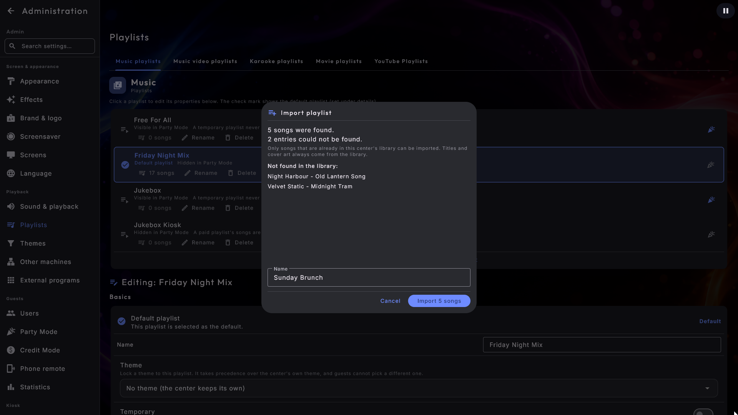
Task: Click the back arrow beside Administration
Action: (x=11, y=11)
